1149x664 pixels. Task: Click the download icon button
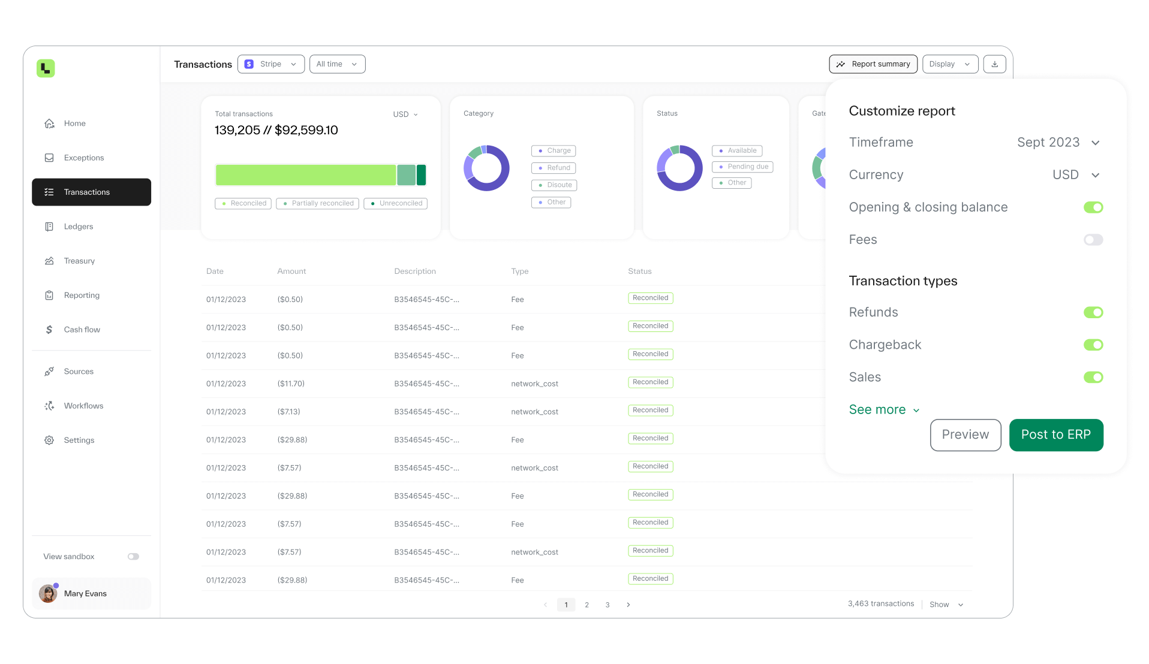[994, 64]
